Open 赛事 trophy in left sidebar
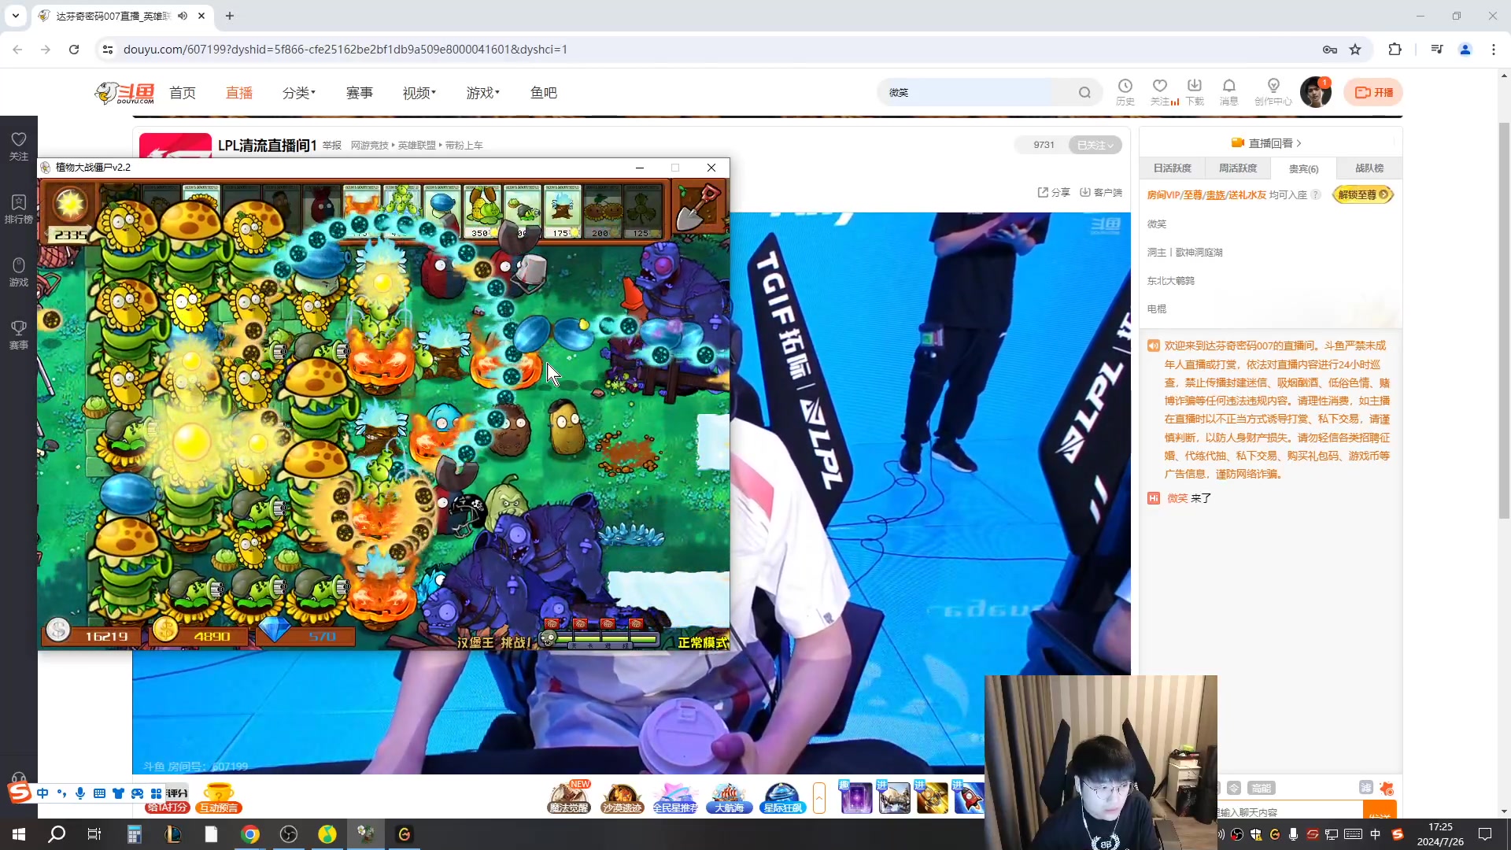 [x=19, y=335]
